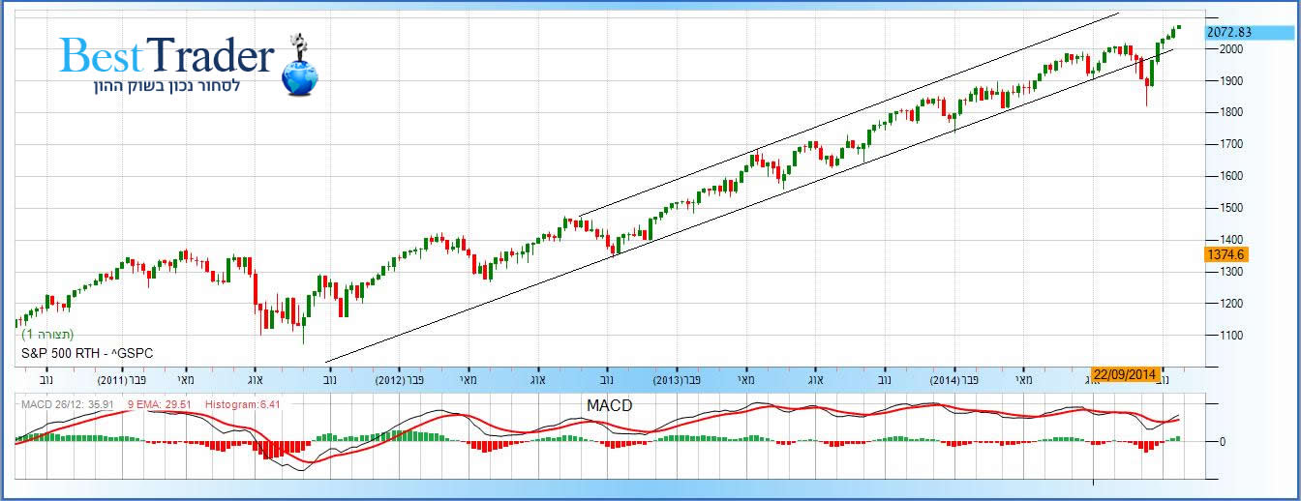
Task: Click the 9 EMA legend label
Action: (155, 404)
